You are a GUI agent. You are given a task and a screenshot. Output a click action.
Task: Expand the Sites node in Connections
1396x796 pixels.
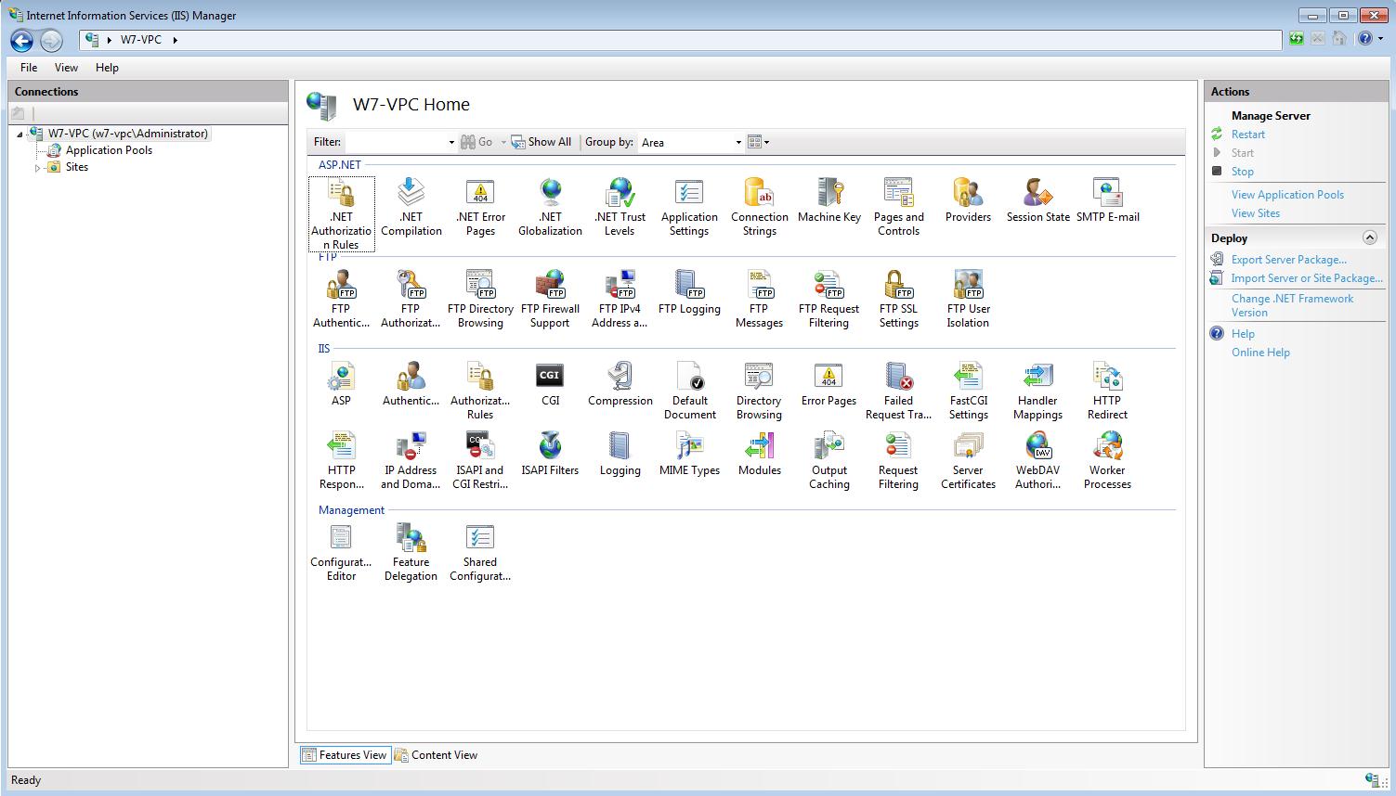tap(39, 167)
